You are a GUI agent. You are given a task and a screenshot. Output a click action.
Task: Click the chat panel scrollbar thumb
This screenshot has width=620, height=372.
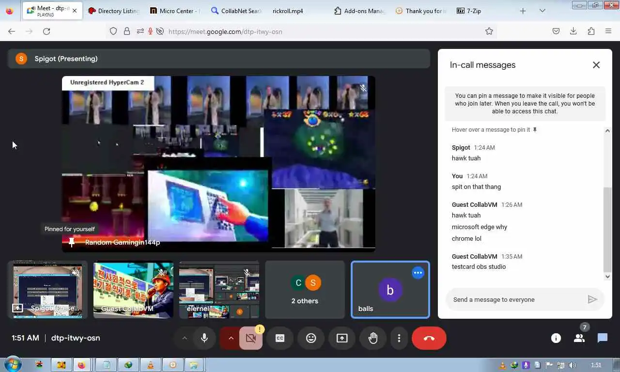[x=608, y=230]
